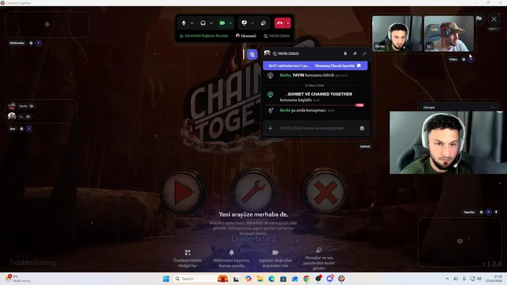Open the Troubleshooting link in the game

point(32,263)
